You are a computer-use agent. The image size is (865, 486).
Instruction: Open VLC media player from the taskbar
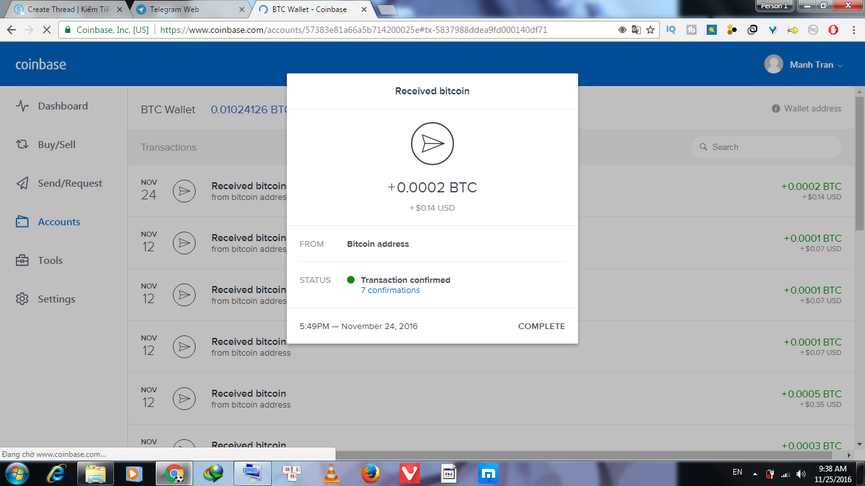tap(331, 473)
